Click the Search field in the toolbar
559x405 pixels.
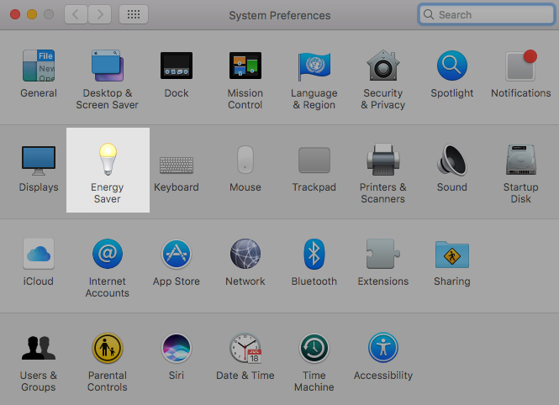[x=487, y=14]
